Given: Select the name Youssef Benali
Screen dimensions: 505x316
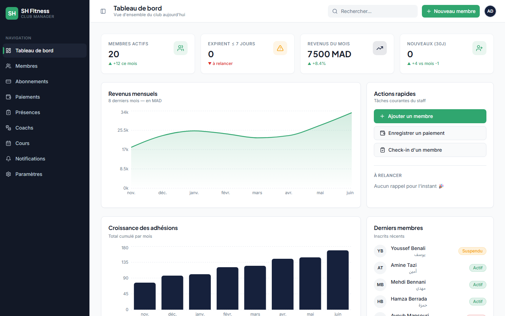Looking at the screenshot, I should pyautogui.click(x=408, y=248).
